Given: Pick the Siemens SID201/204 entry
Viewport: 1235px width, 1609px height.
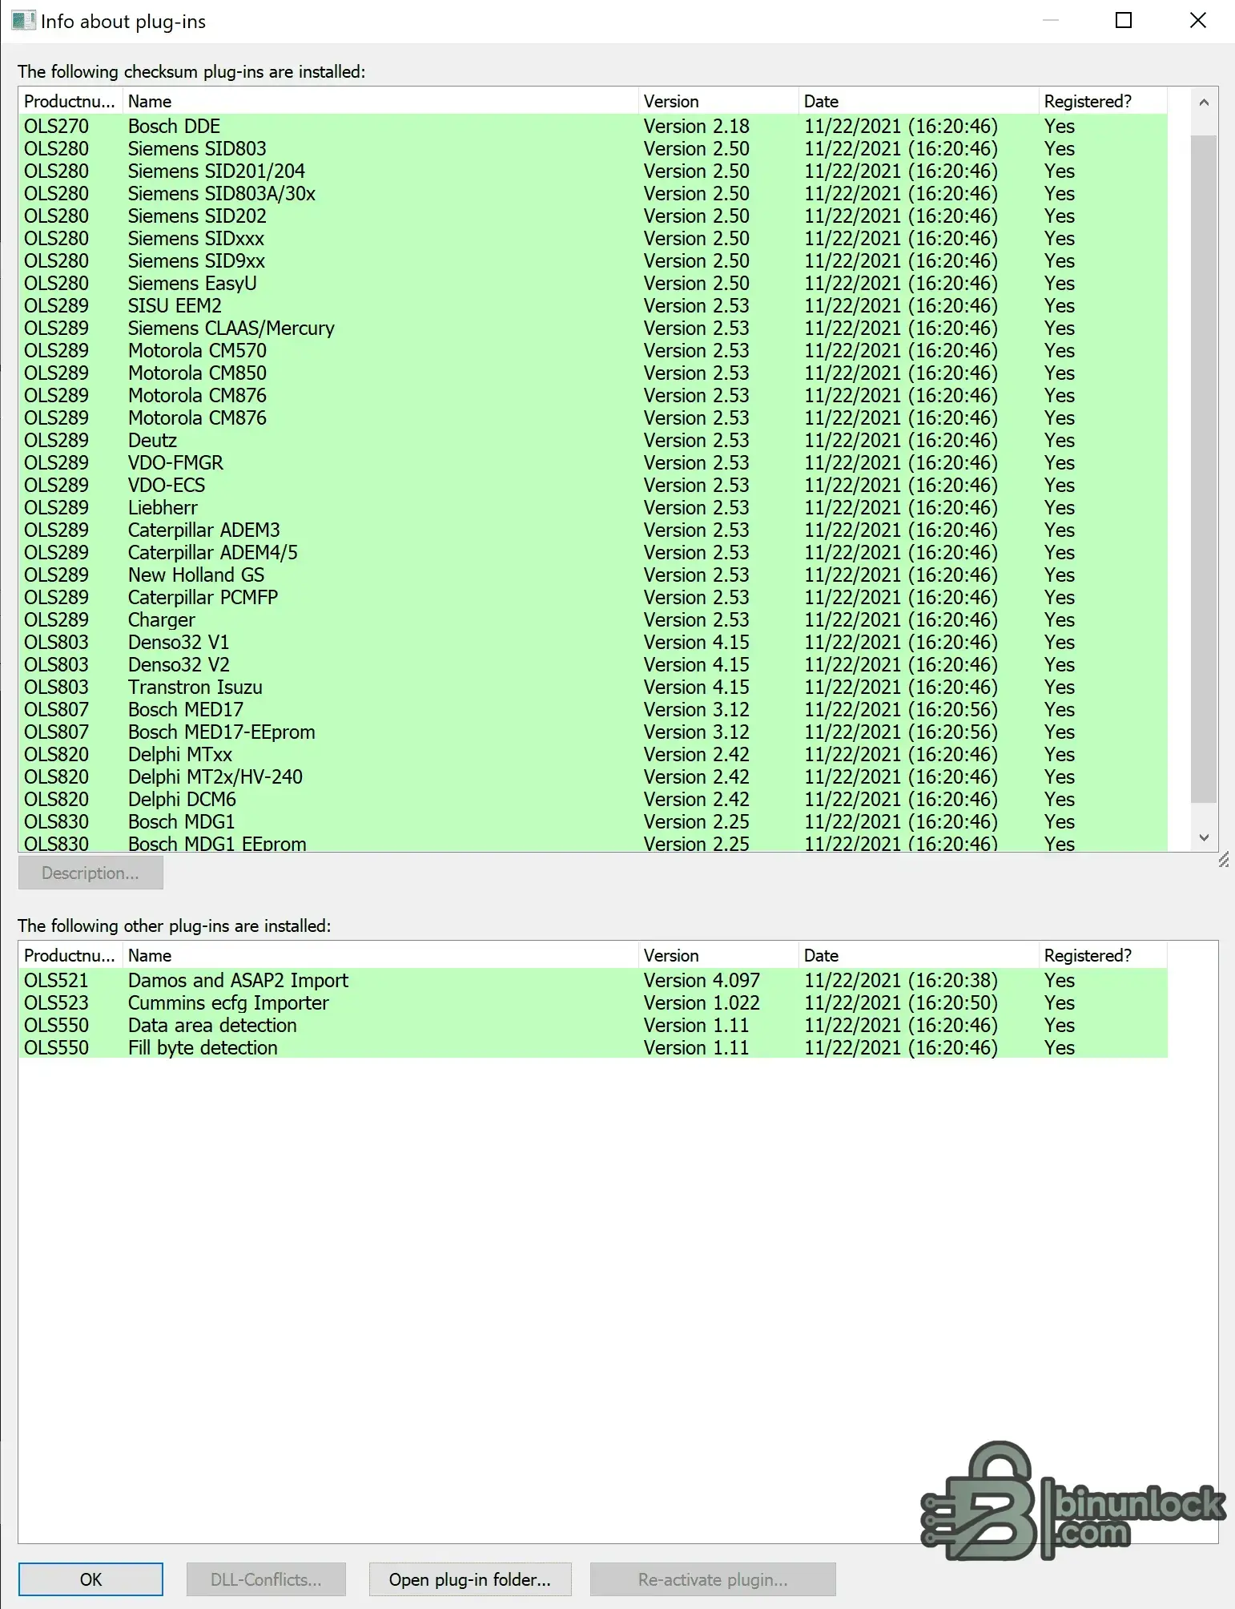Looking at the screenshot, I should tap(593, 171).
